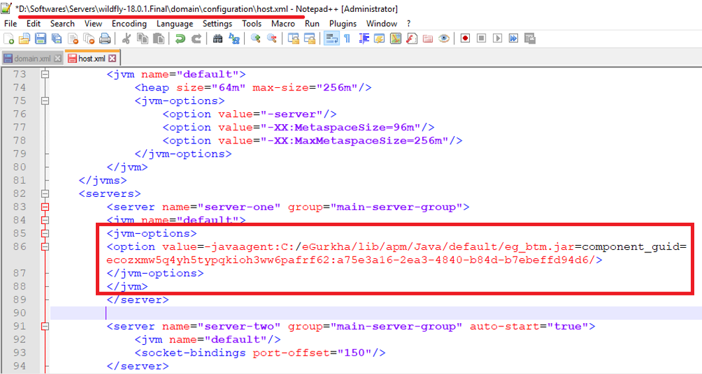
Task: Click the port-offset="150" socket-bindings line
Action: pos(259,353)
